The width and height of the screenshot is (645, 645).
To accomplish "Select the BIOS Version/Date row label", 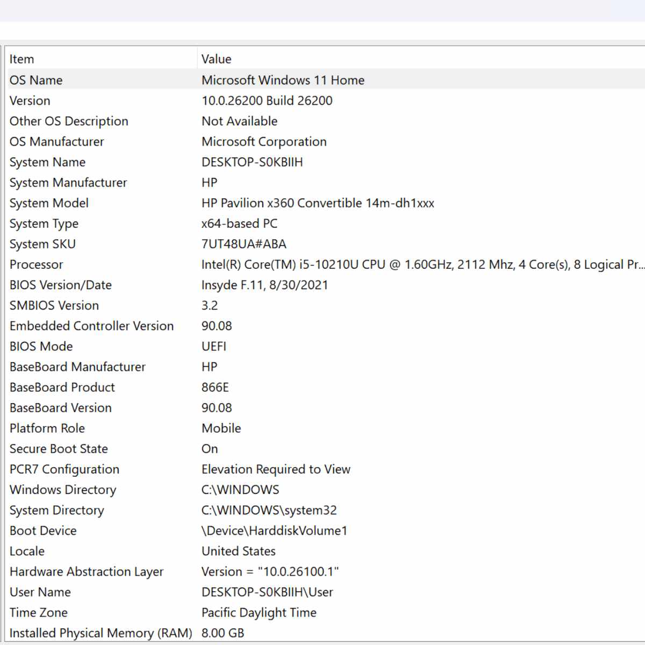I will click(61, 285).
